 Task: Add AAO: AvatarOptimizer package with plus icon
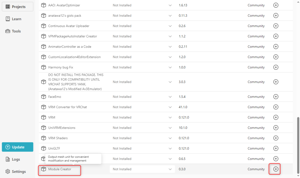pos(276,5)
